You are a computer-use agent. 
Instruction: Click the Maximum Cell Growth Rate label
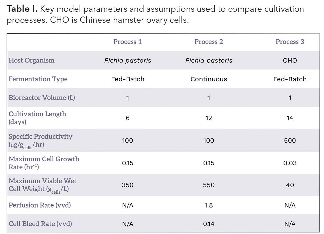point(44,163)
